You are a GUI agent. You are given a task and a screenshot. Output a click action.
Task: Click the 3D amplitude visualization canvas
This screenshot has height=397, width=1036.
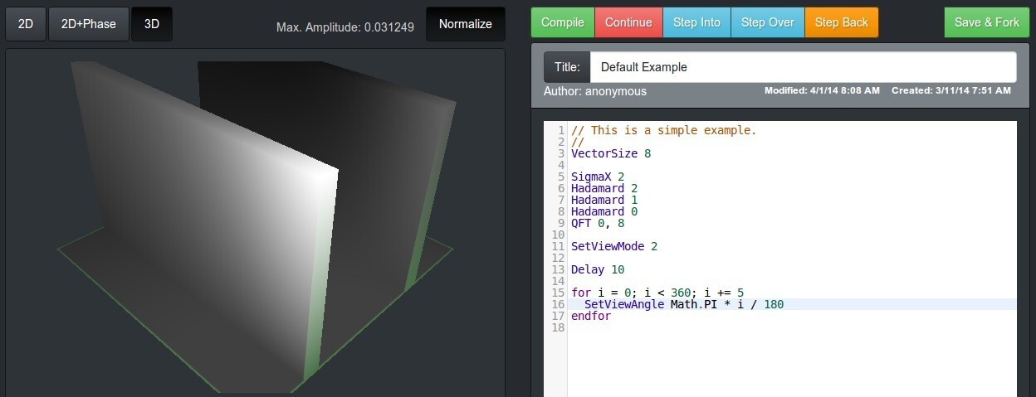255,224
